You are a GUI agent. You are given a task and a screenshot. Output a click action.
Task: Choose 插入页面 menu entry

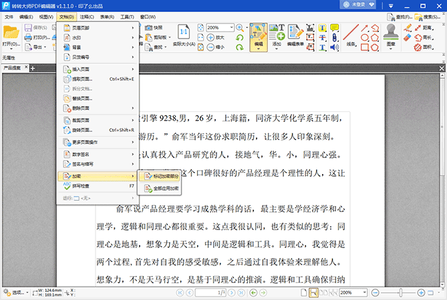tap(98, 69)
